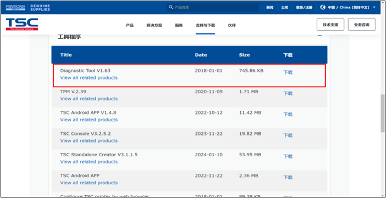386x198 pixels.
Task: Select the TPM V.2.39 title
Action: [73, 92]
